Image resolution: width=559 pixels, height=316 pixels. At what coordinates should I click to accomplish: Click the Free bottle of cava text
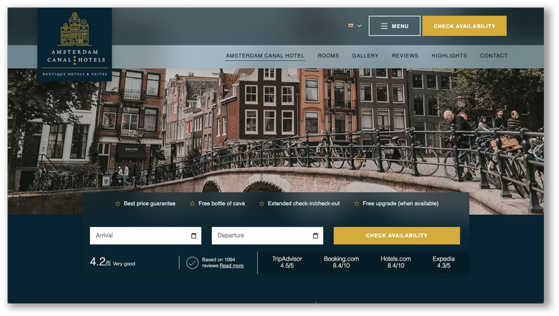tap(221, 203)
